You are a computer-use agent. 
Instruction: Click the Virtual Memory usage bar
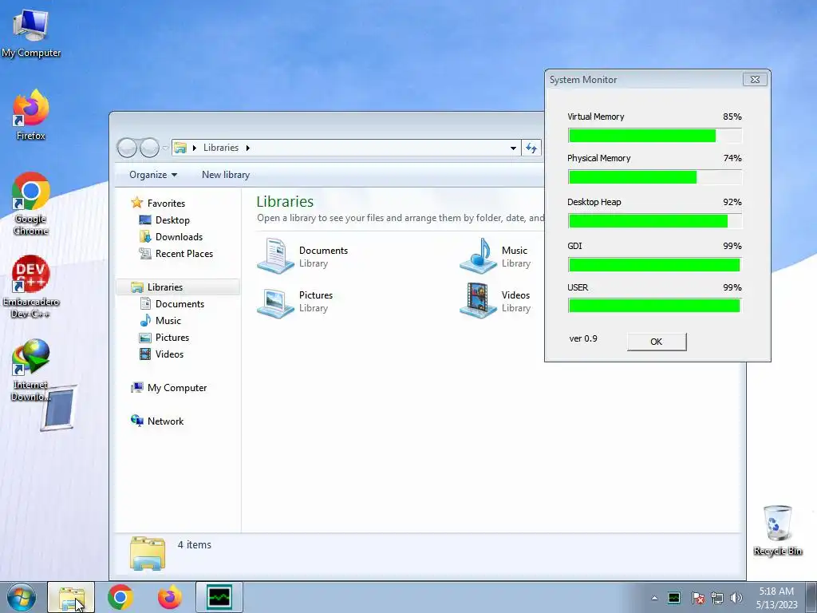tap(655, 136)
